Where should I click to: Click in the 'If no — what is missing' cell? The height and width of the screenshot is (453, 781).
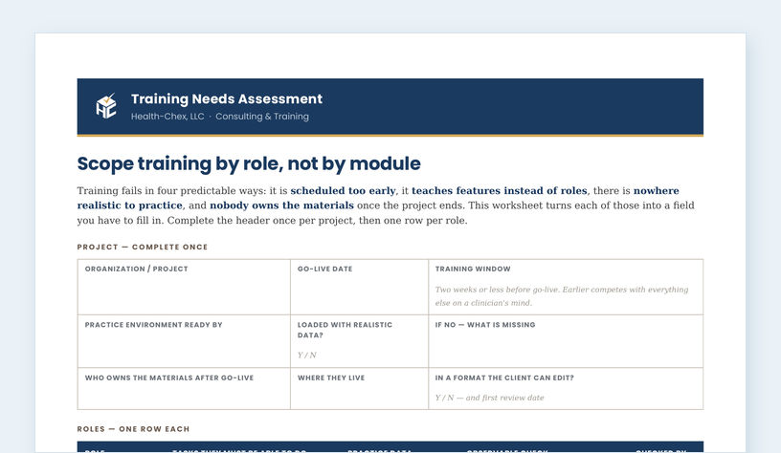(566, 341)
